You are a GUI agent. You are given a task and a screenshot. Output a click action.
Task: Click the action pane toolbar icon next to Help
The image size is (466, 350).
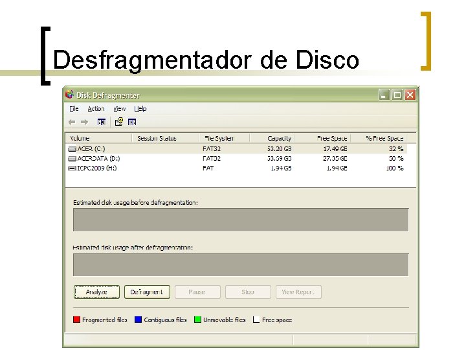[x=132, y=122]
